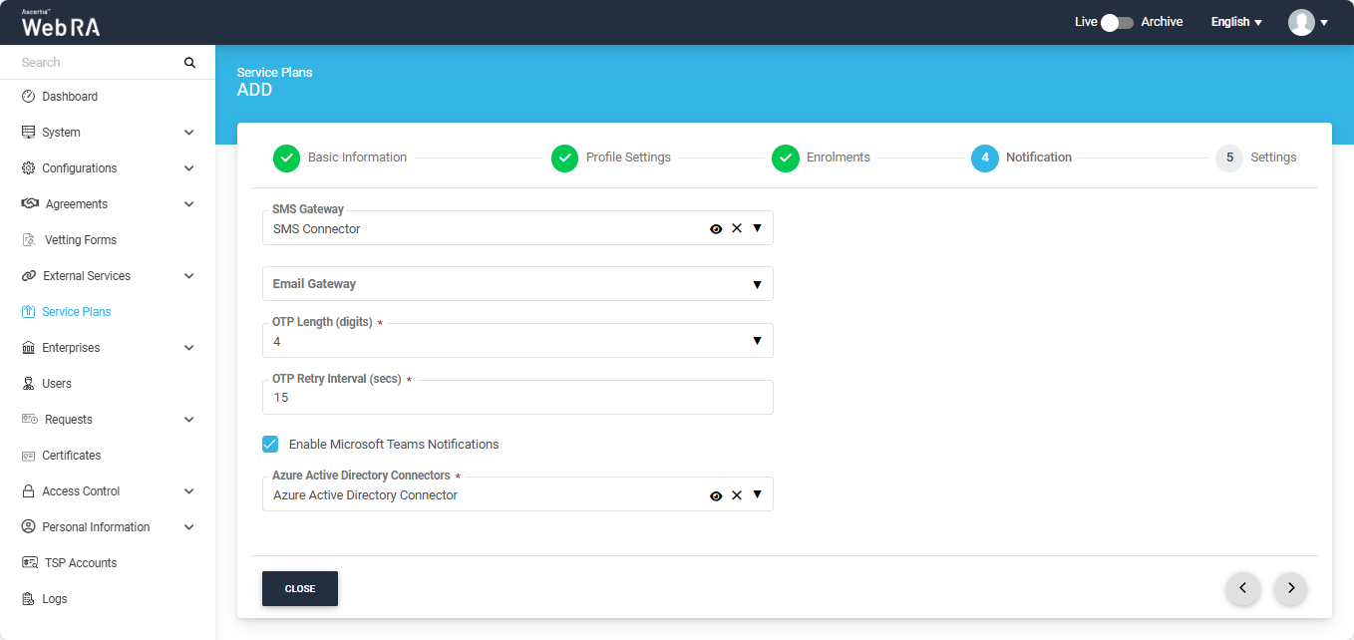Viewport: 1354px width, 640px height.
Task: Click the Enterprises building icon
Action: tap(28, 348)
